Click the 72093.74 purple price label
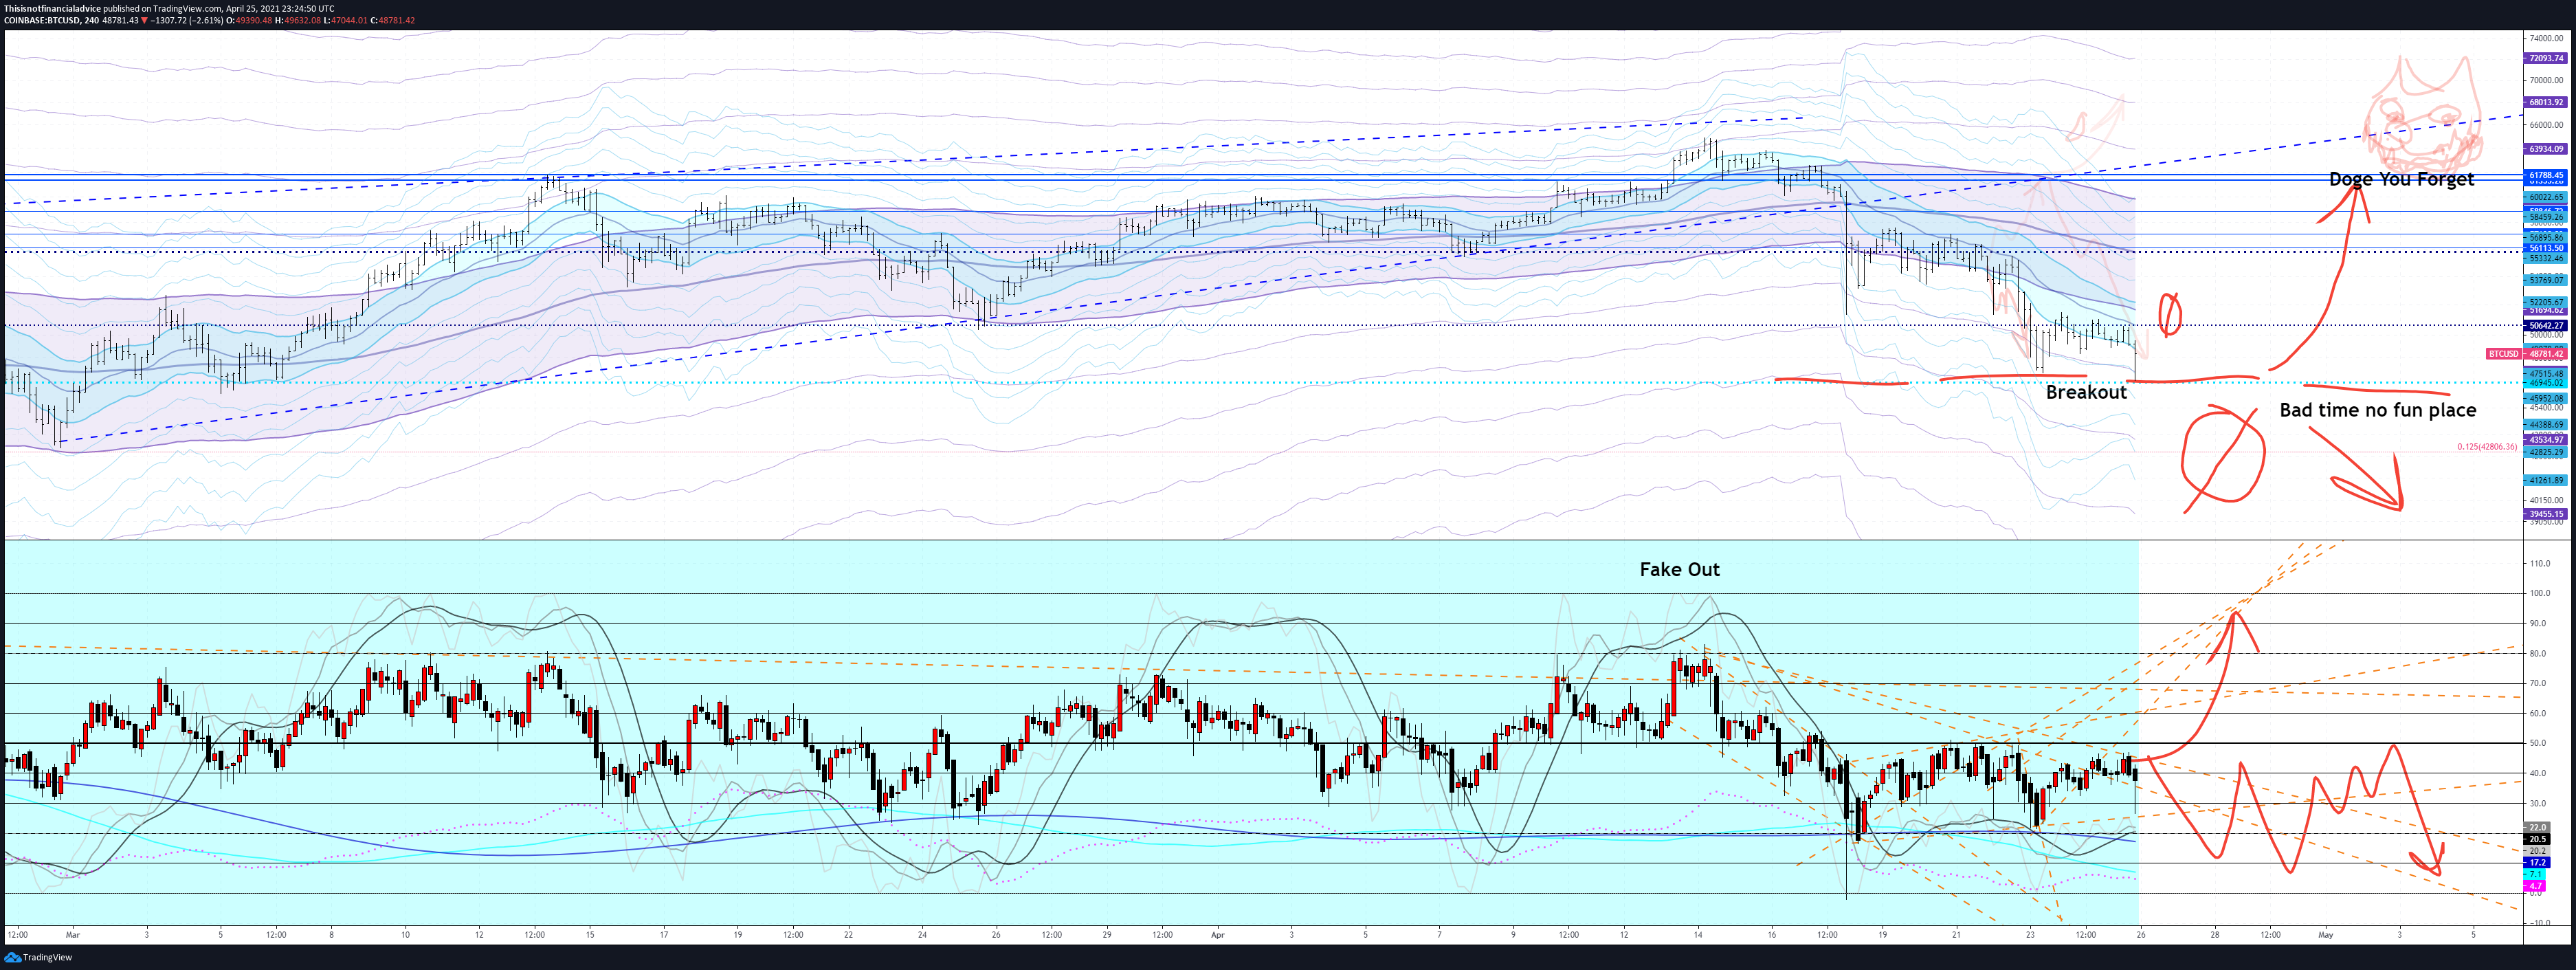Screen dimensions: 2576x970 (x=2546, y=58)
